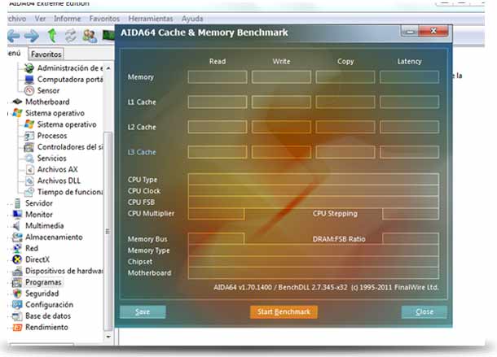Click the green up arrow icon

[x=53, y=36]
